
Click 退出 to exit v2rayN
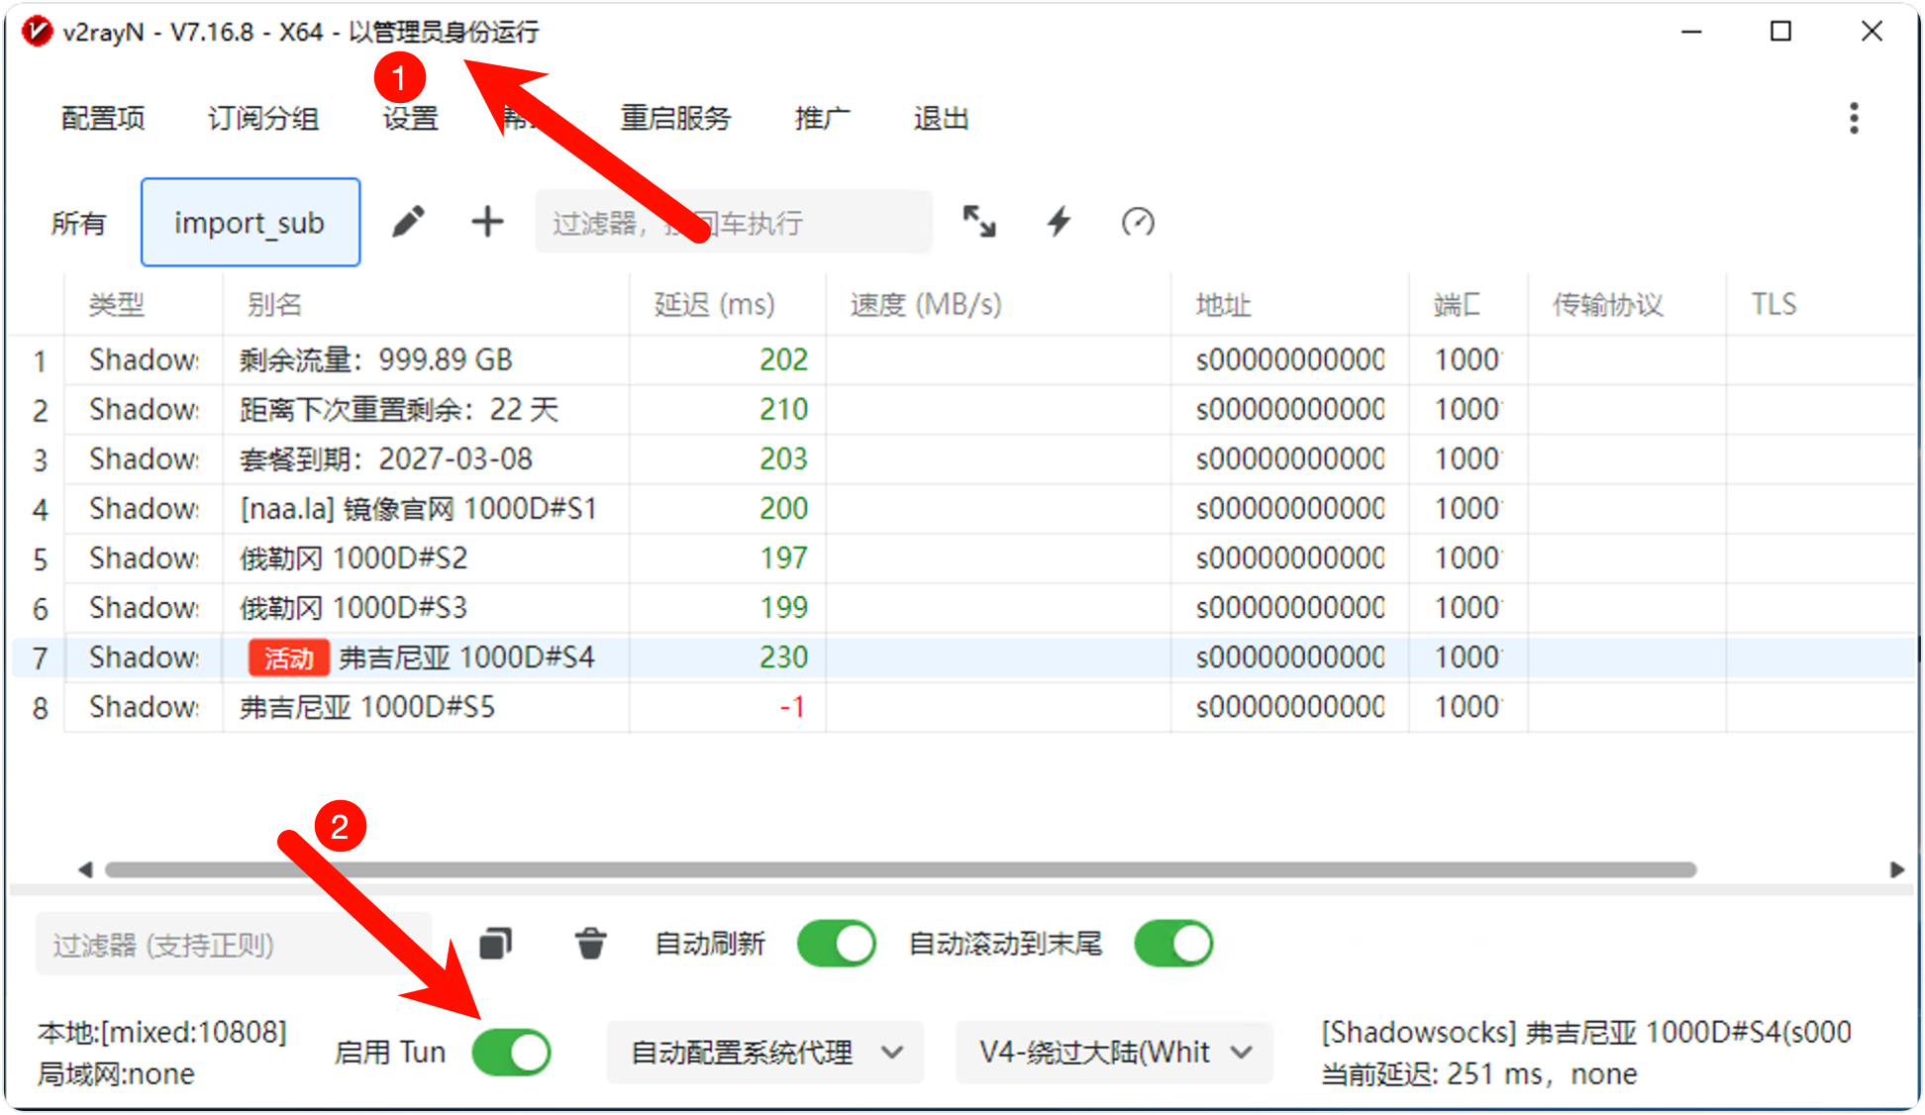point(939,118)
